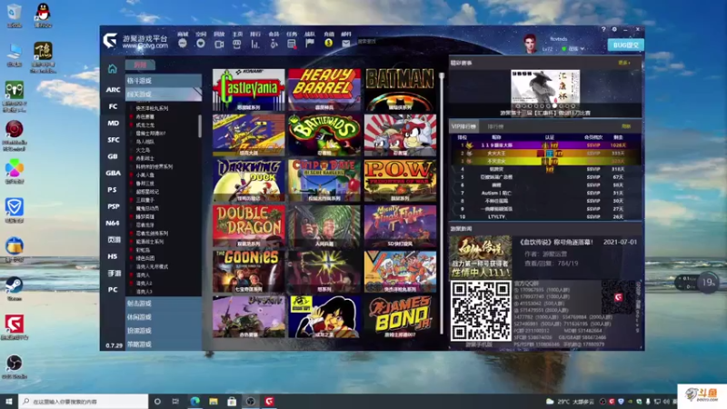
Task: Open the 主页 homepage icon in the toolbar
Action: click(237, 44)
